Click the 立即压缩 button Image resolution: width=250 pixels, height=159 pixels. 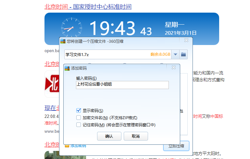pyautogui.click(x=176, y=146)
